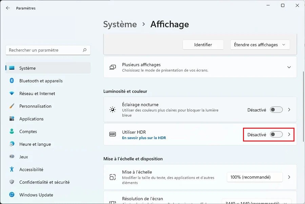Click the vertical scrollbar on the right
Image resolution: width=305 pixels, height=204 pixels.
[303, 106]
